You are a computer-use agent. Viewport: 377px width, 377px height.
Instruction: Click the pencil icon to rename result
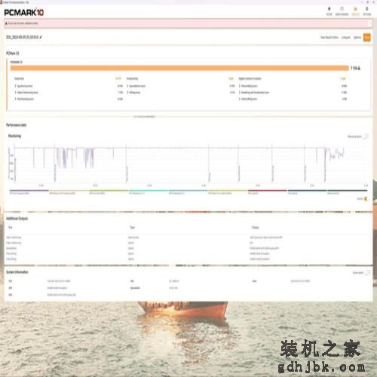pyautogui.click(x=41, y=37)
